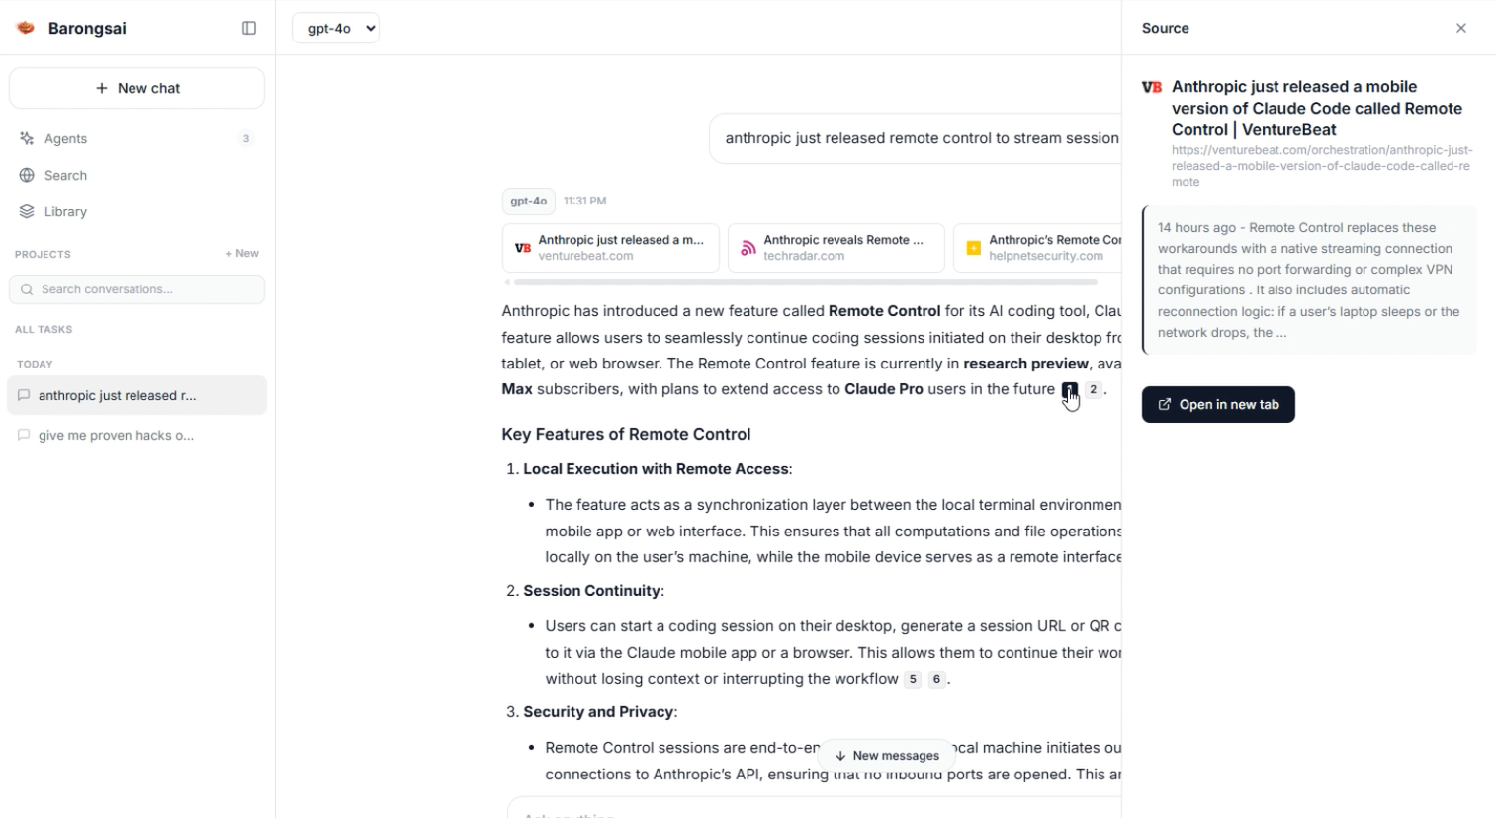Click the VB favicon in the Source panel
Image resolution: width=1496 pixels, height=818 pixels.
pos(1152,87)
